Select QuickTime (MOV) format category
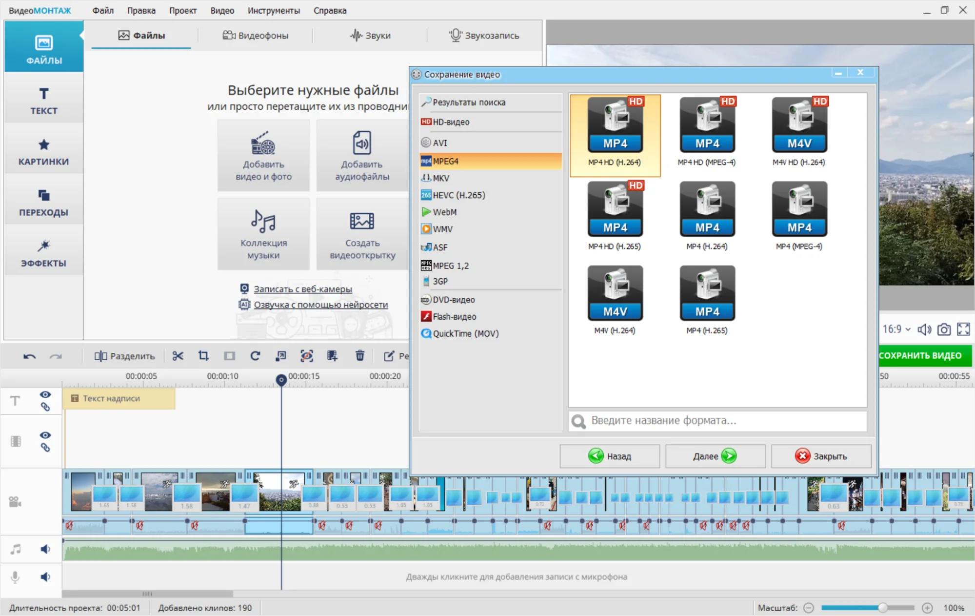975x616 pixels. tap(491, 333)
